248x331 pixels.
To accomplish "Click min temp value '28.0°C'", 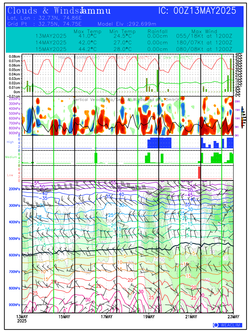I will (122, 49).
